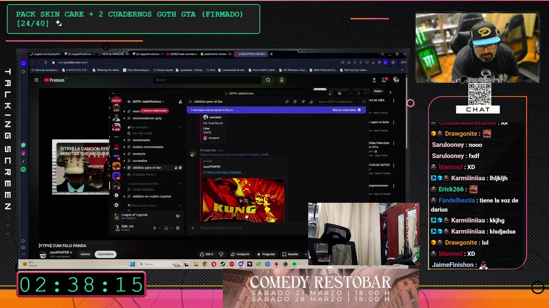549x308 pixels.
Task: Open the WhatsApp for desktop bookmark
Action: [106, 70]
